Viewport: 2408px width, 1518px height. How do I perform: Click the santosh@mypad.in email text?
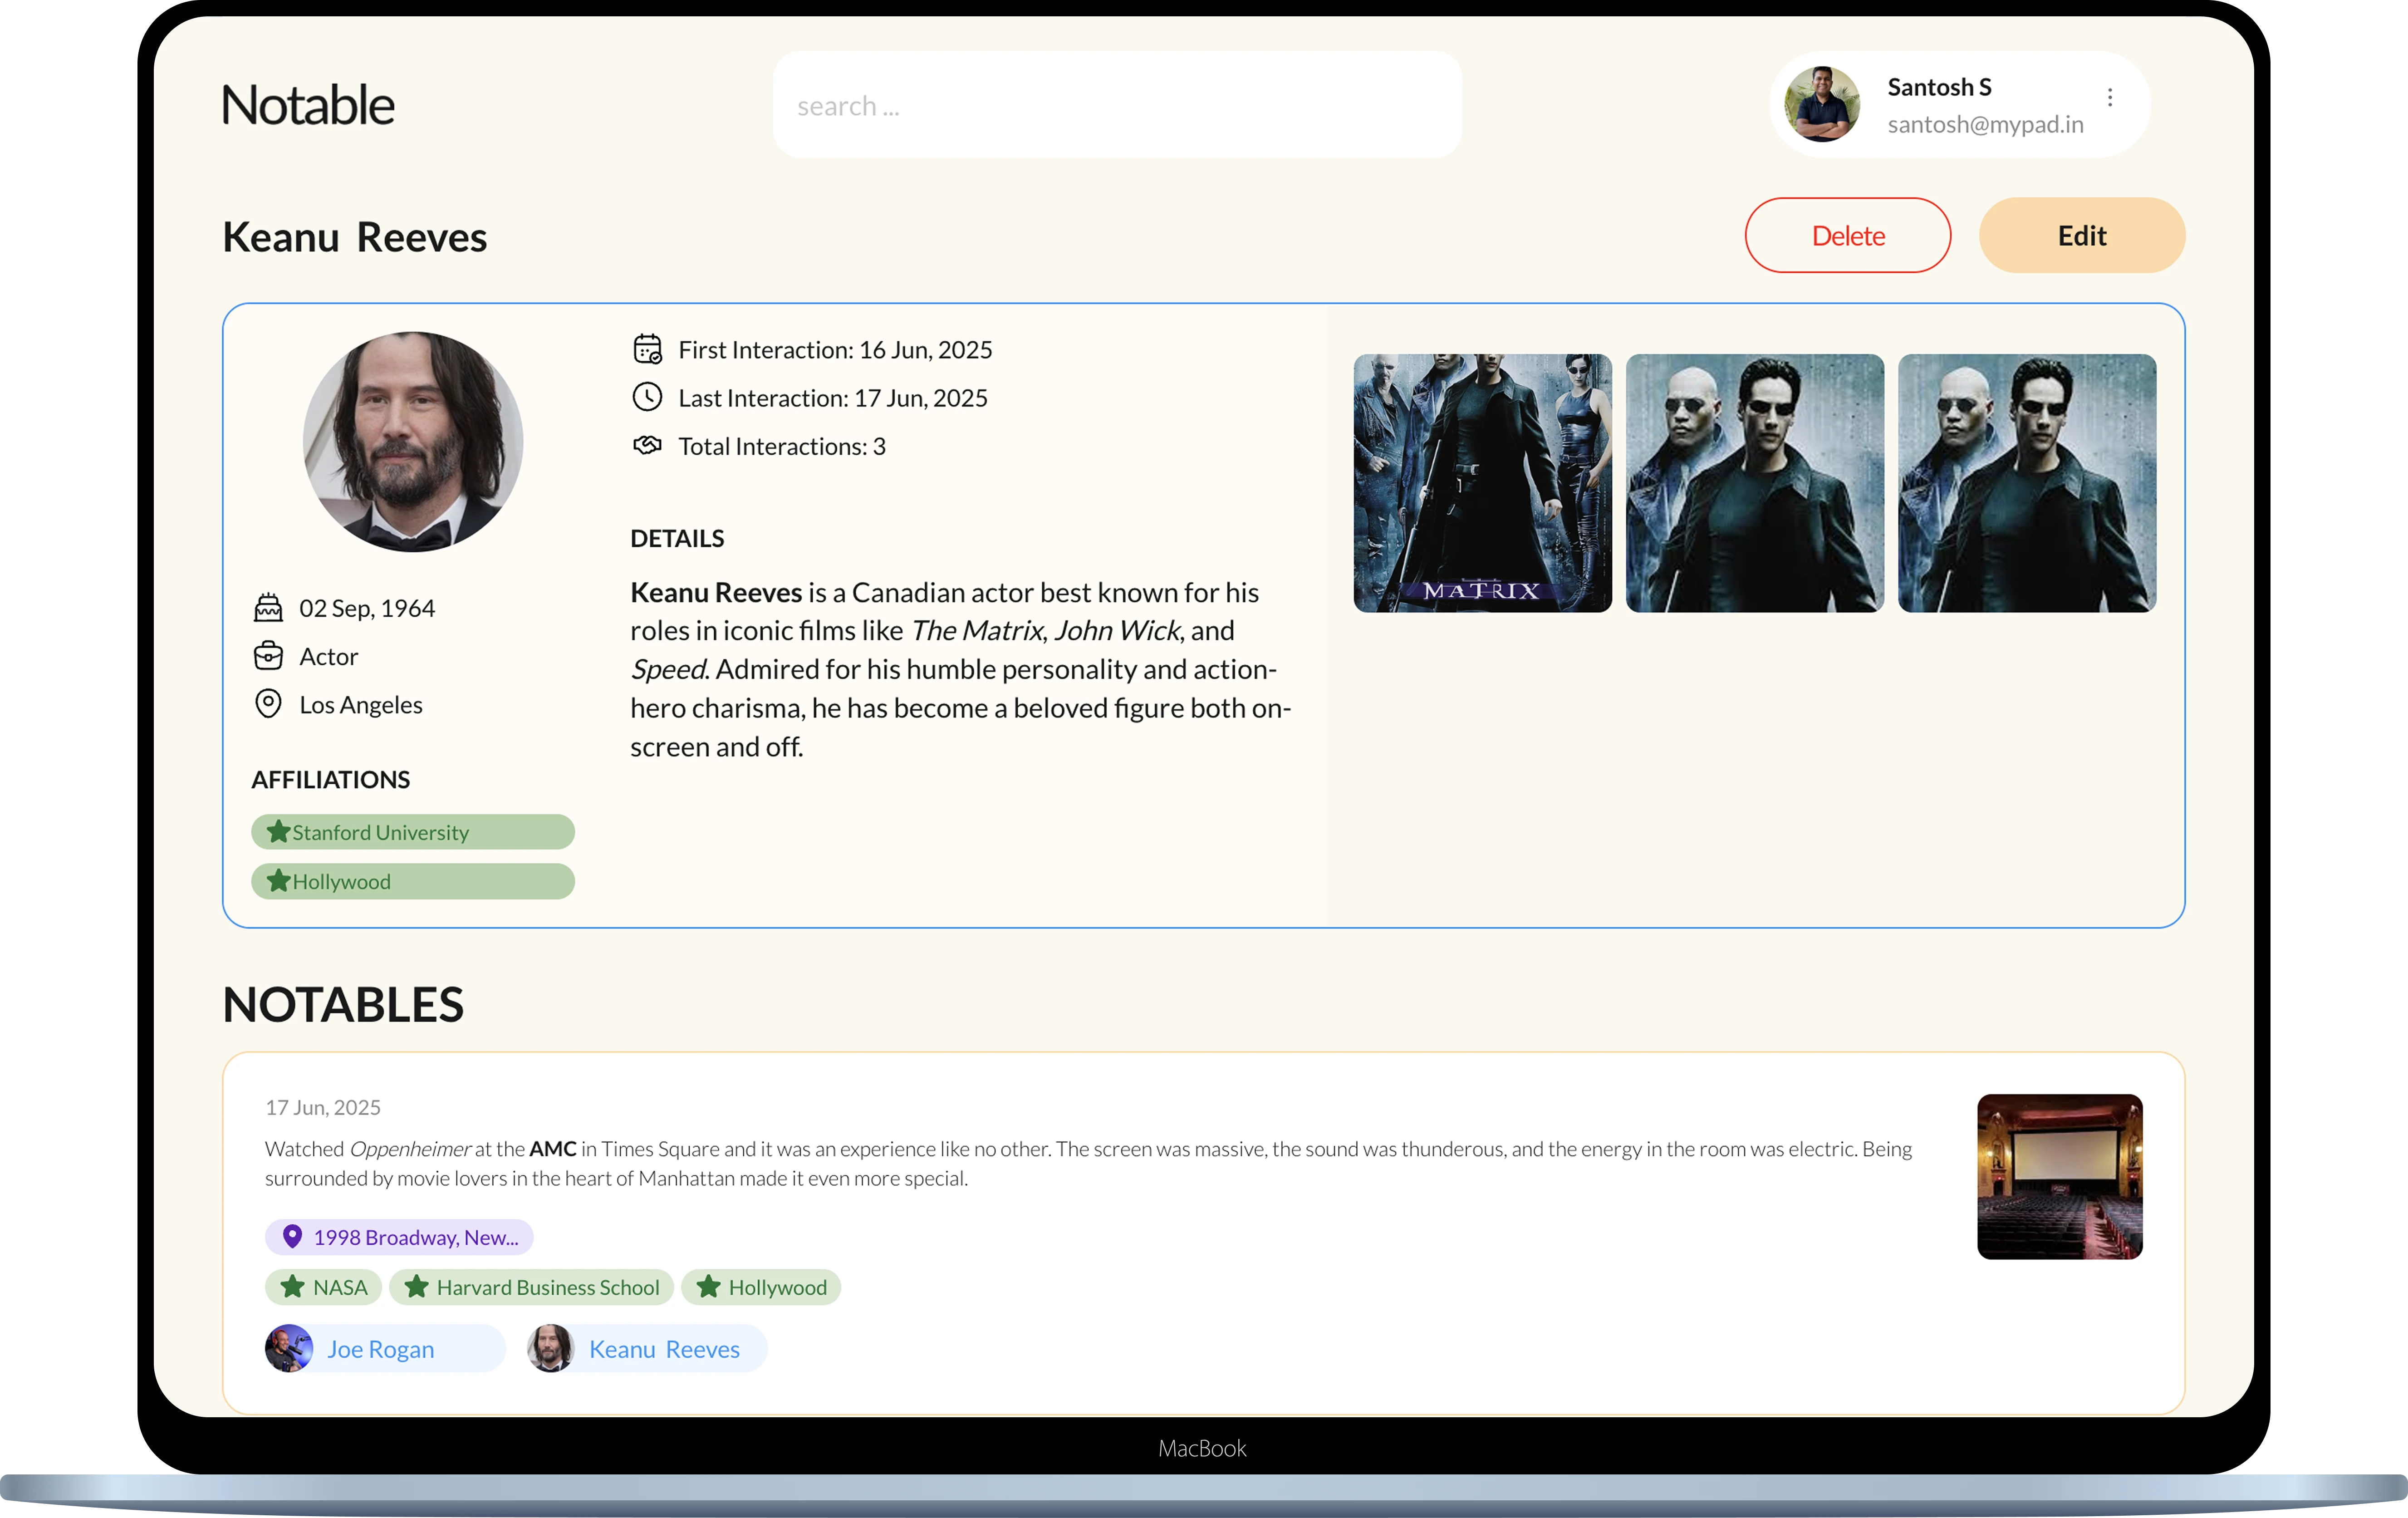[x=1985, y=124]
